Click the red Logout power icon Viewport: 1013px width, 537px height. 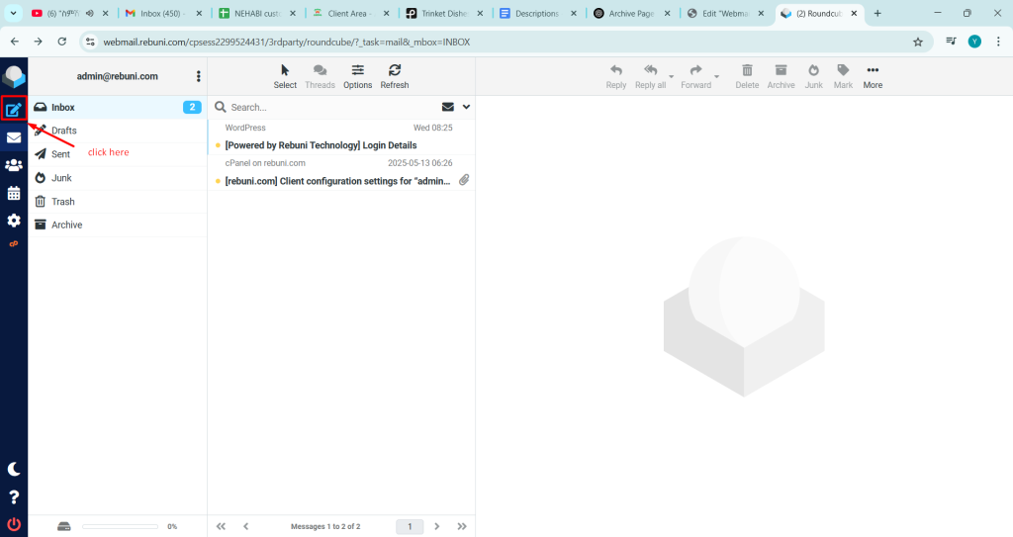[14, 524]
